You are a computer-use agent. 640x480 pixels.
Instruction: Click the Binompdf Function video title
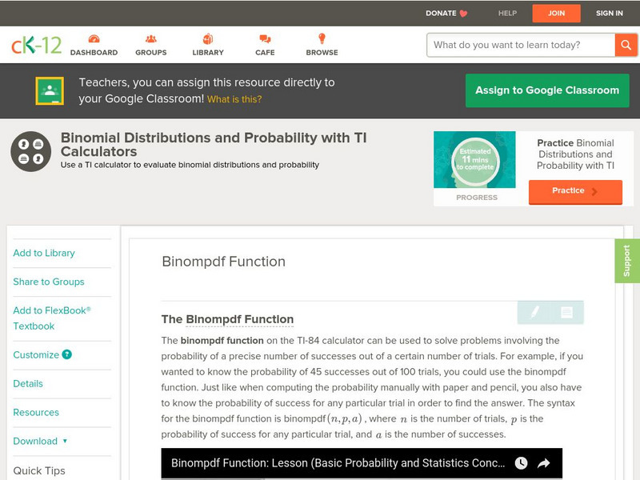[338, 463]
